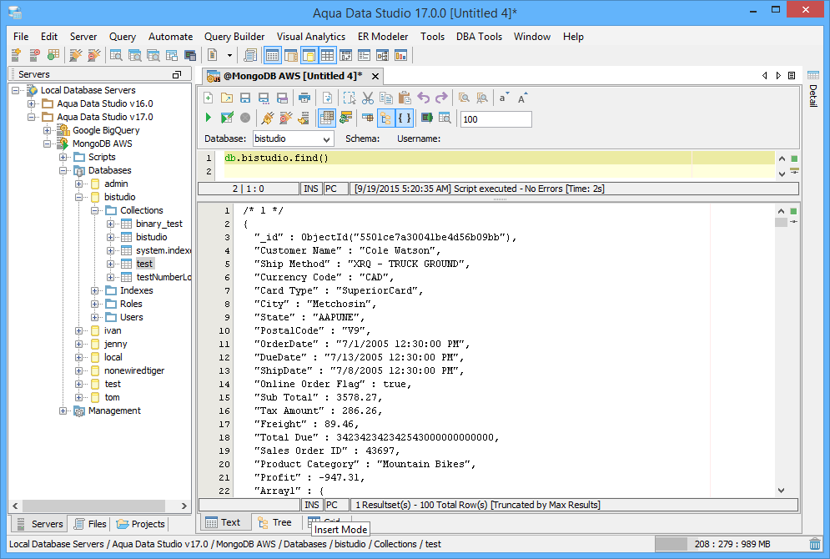
Task: Switch to the Tree results tab
Action: point(274,522)
